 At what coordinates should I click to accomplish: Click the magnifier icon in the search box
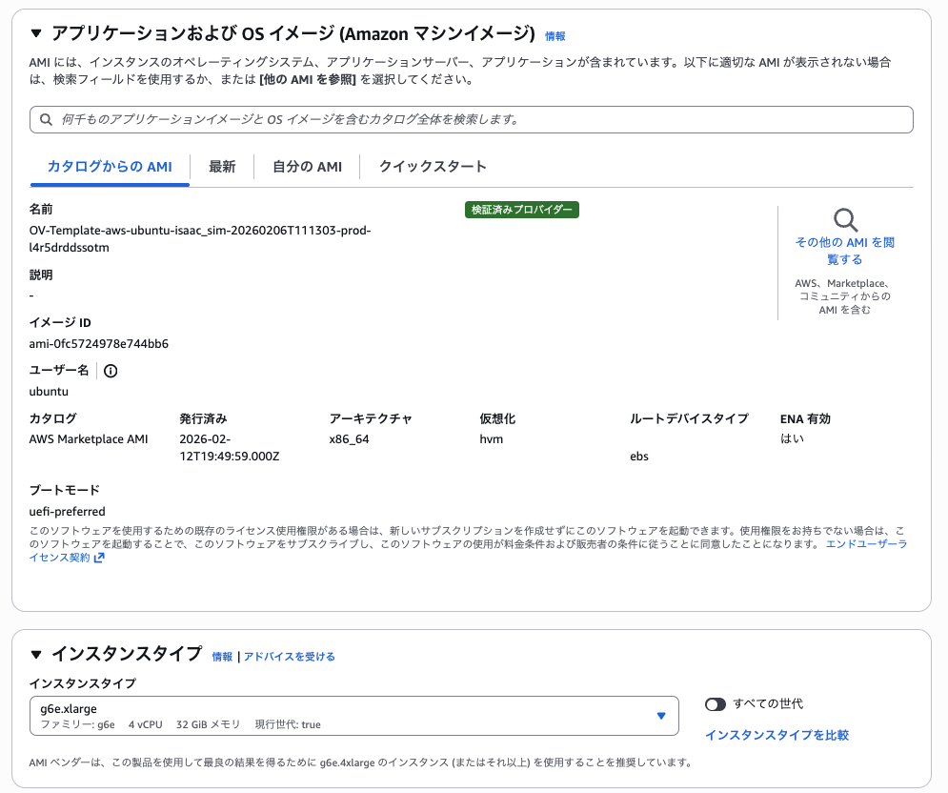pos(46,119)
